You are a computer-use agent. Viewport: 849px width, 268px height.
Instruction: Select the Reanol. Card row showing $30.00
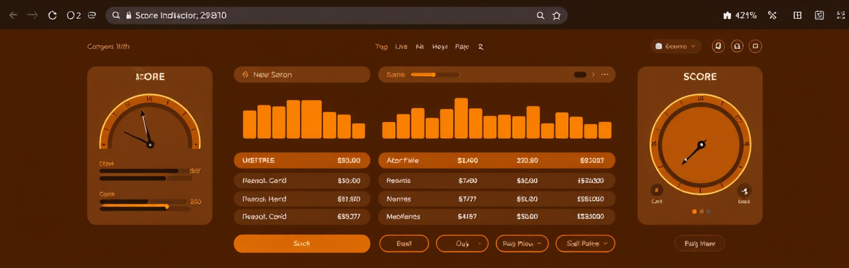(x=302, y=180)
